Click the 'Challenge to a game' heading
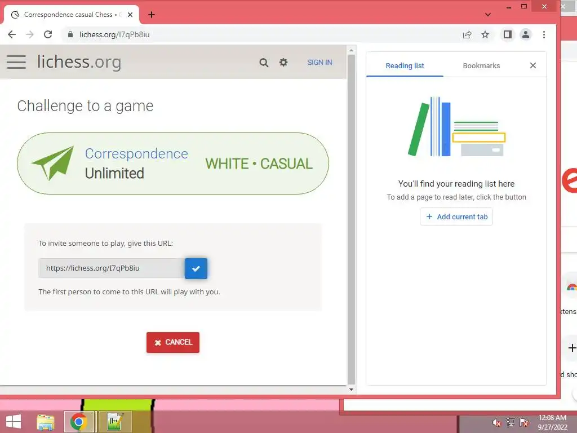Image resolution: width=577 pixels, height=433 pixels. tap(86, 106)
